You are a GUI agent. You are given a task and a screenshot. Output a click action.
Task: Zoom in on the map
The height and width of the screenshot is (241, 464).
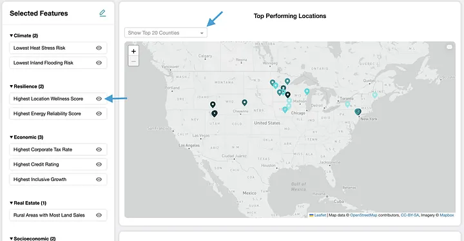[x=133, y=51]
